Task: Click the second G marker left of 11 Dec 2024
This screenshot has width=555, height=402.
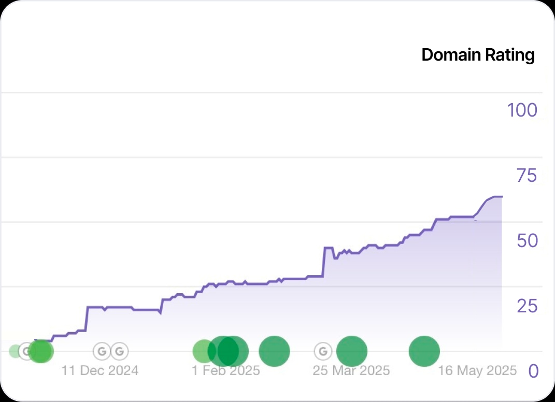Action: (x=120, y=351)
